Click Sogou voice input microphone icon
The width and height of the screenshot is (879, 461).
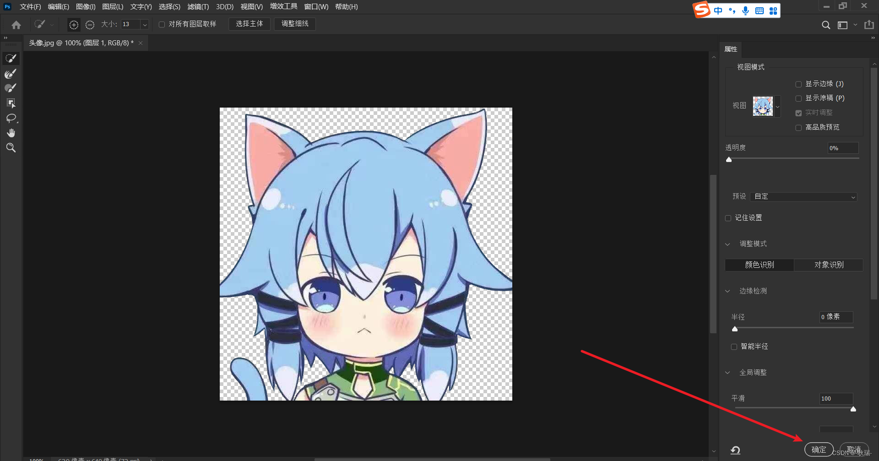click(x=746, y=11)
